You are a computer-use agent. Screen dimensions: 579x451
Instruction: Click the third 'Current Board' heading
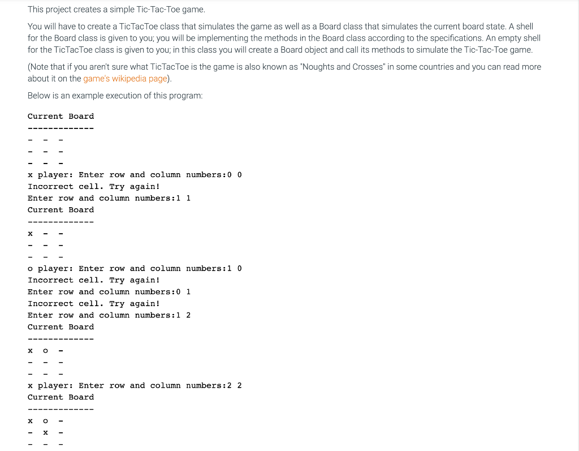pyautogui.click(x=61, y=327)
